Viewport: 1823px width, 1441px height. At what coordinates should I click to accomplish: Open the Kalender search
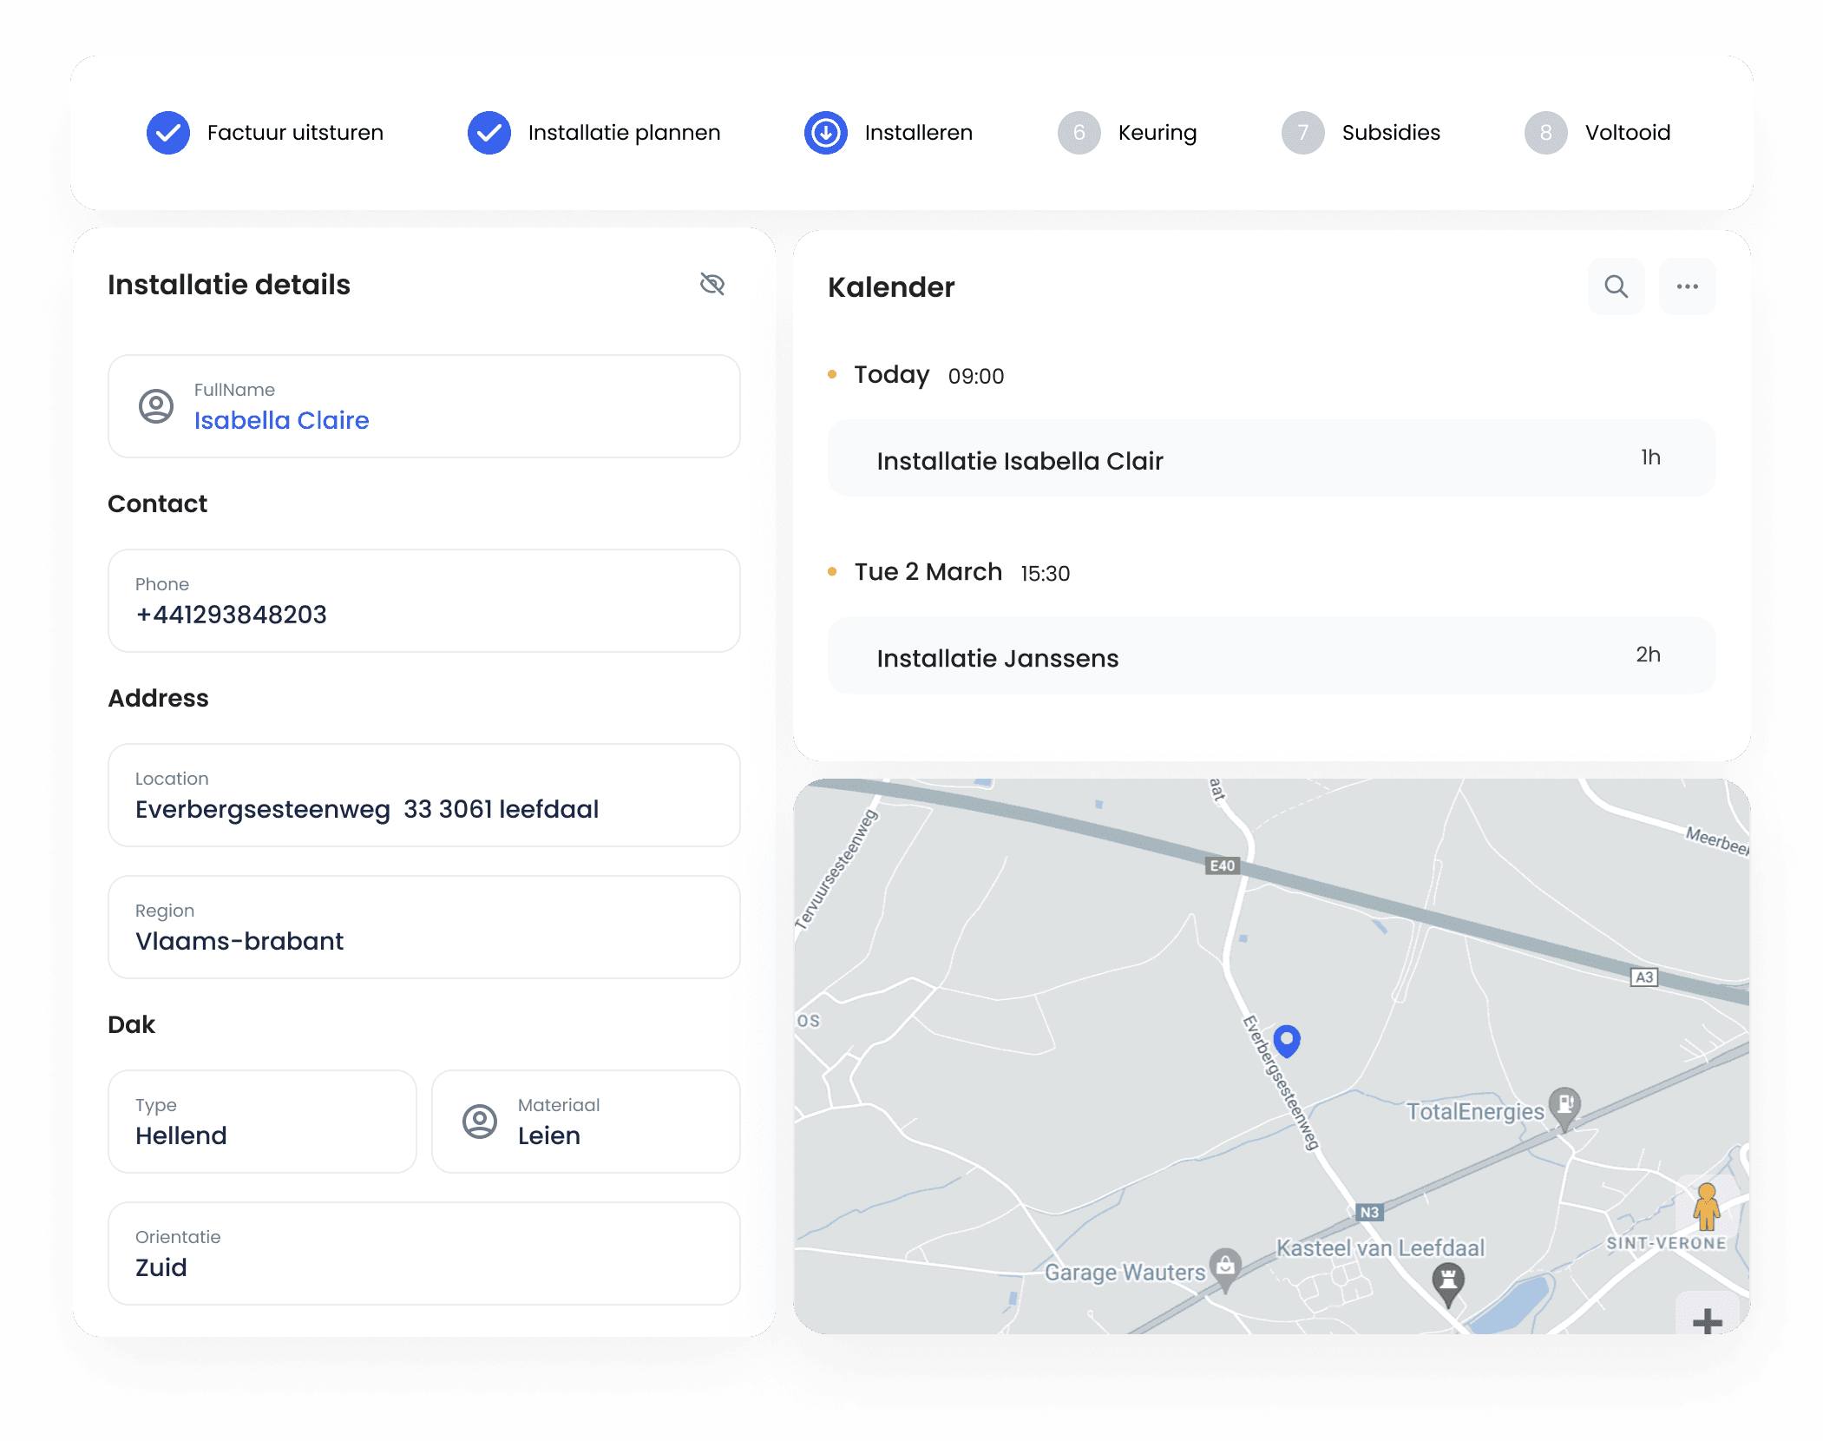click(x=1616, y=286)
